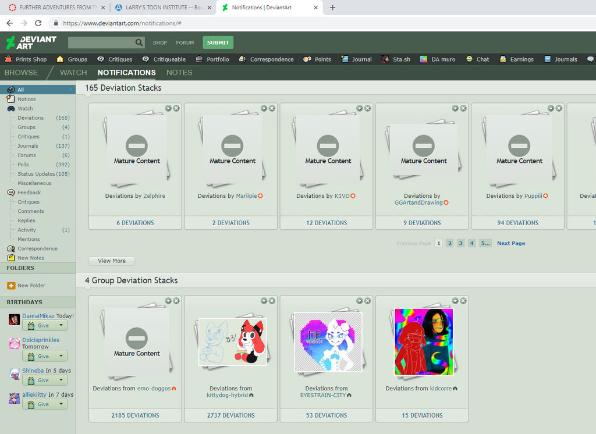Open the NOTES tab
This screenshot has width=596, height=434.
pyautogui.click(x=179, y=73)
